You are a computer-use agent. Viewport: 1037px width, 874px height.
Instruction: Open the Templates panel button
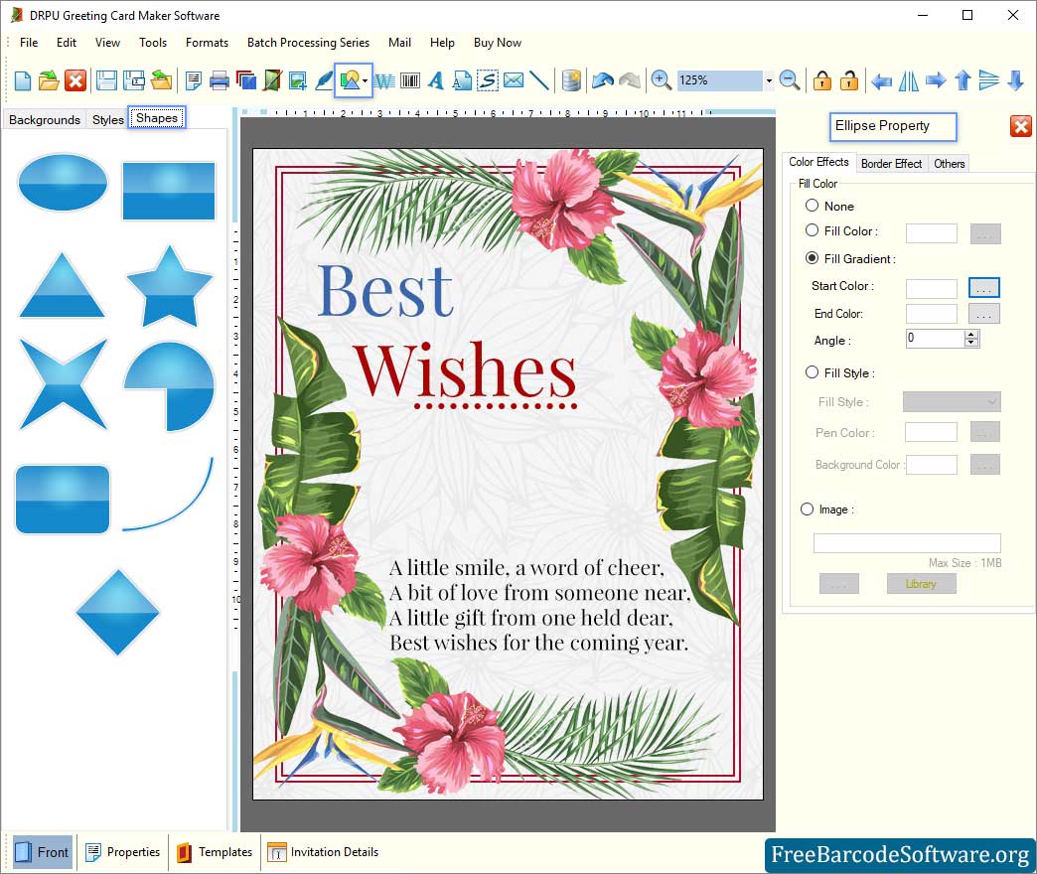click(x=215, y=852)
